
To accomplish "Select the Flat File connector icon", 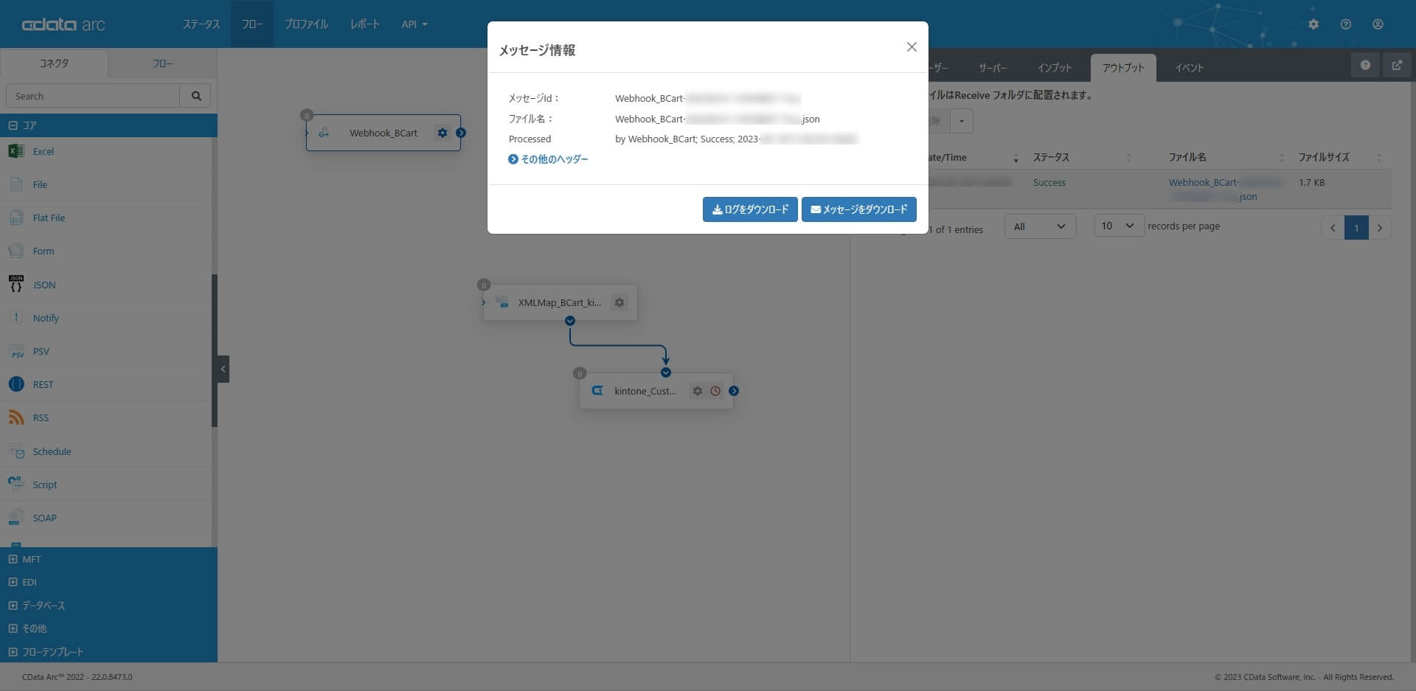I will (16, 218).
